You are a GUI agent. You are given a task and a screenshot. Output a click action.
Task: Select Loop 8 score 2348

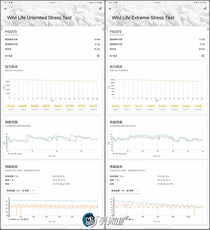[198, 107]
